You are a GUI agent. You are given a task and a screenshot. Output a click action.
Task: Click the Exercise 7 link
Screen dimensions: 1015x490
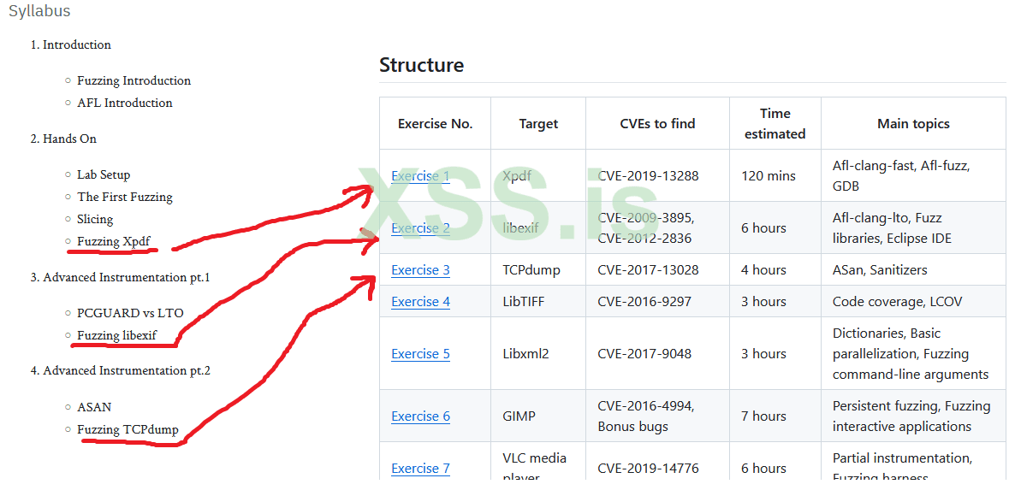[x=420, y=469]
